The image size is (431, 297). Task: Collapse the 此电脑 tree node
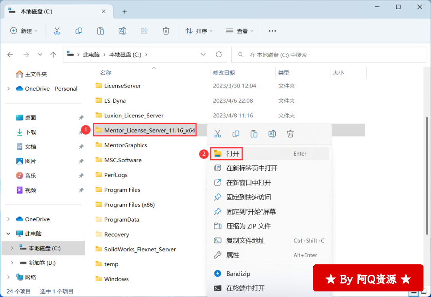coord(8,234)
